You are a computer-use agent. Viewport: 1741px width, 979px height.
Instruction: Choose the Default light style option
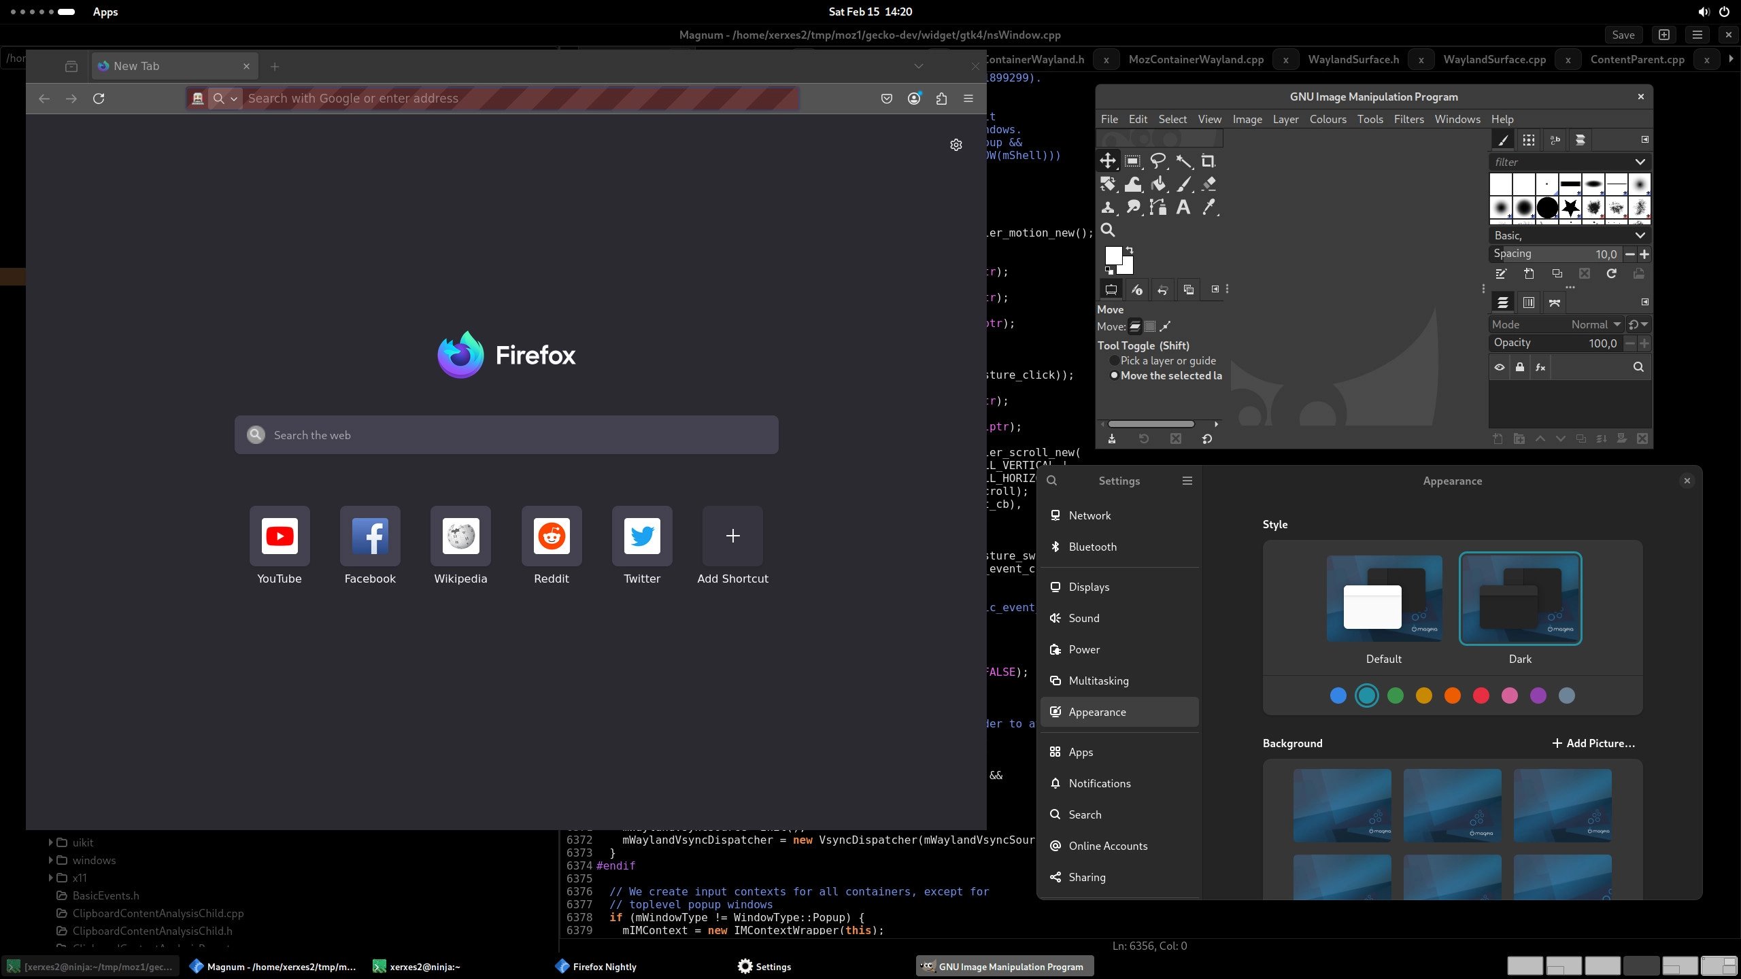pos(1384,599)
